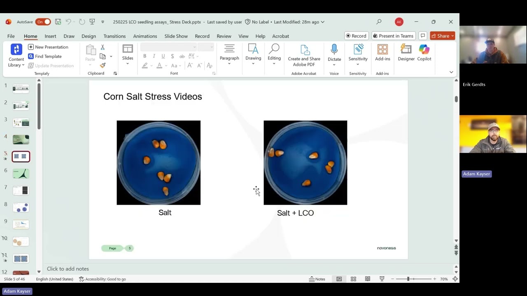This screenshot has width=527, height=296.
Task: Expand the file name saved-status dropdown arrow
Action: [x=322, y=22]
